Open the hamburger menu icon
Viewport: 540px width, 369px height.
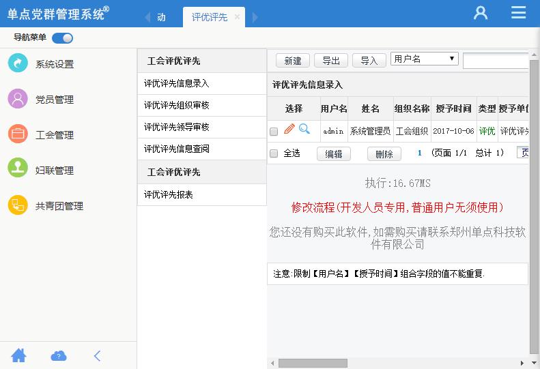(x=518, y=12)
